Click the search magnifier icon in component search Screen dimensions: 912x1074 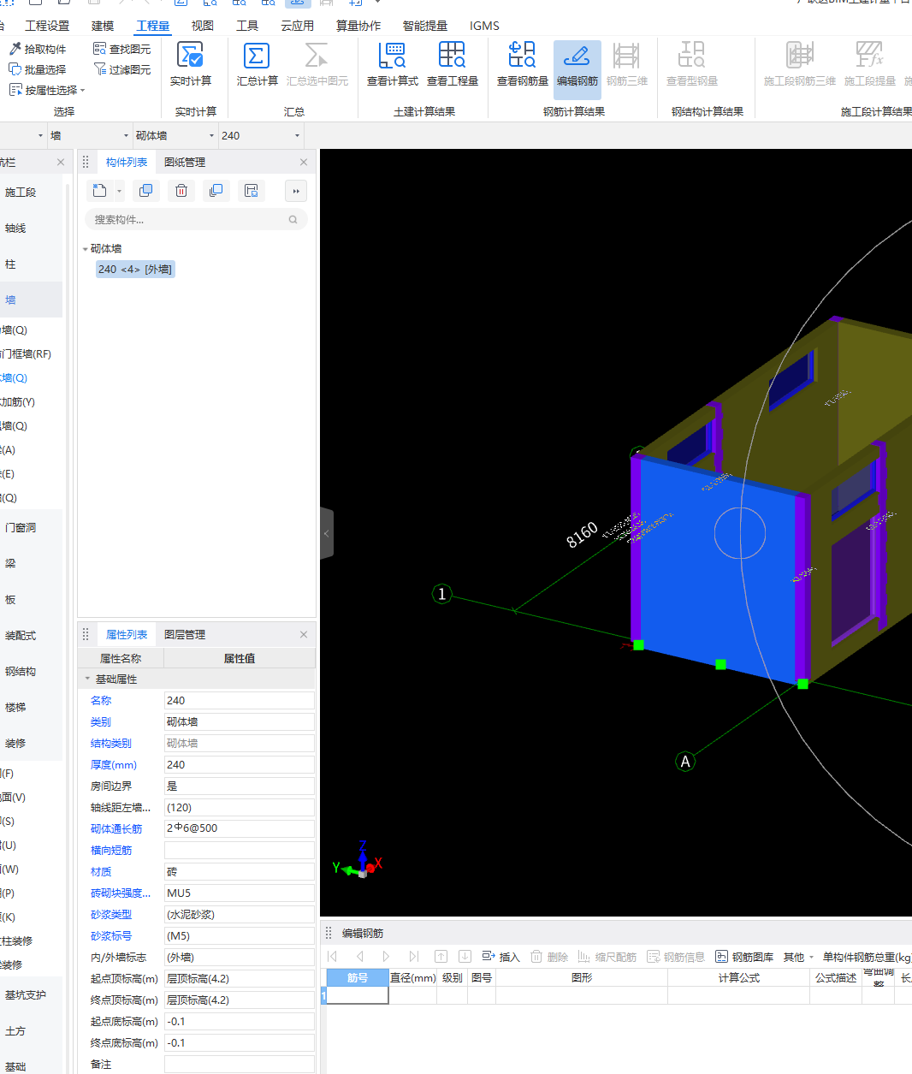293,220
